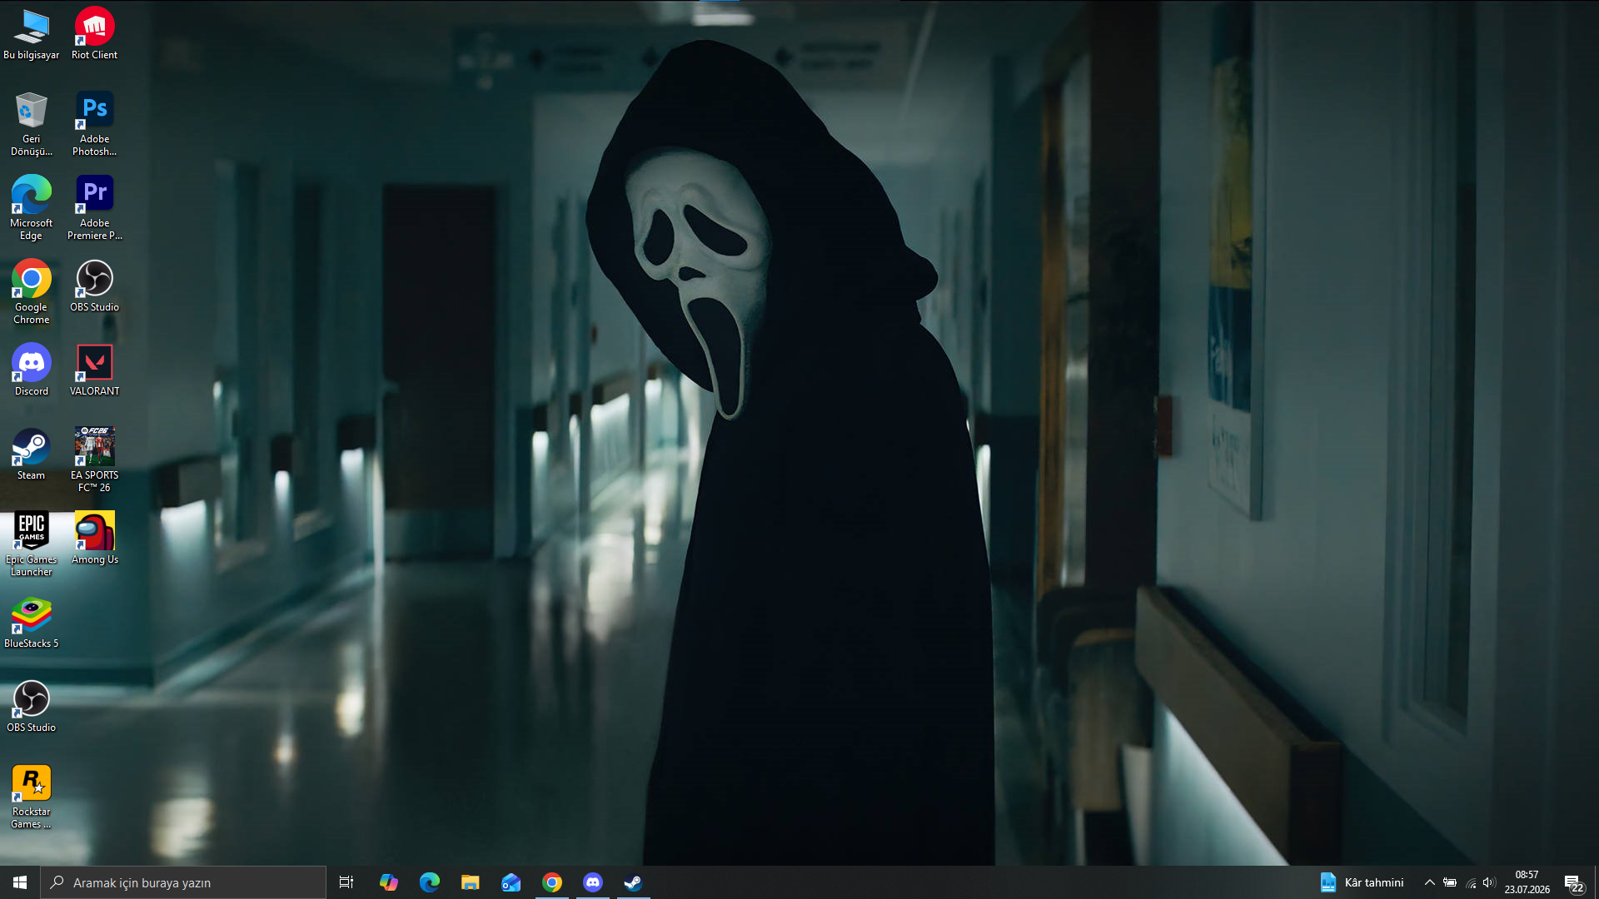
Task: Open Outlook from the taskbar
Action: click(511, 882)
